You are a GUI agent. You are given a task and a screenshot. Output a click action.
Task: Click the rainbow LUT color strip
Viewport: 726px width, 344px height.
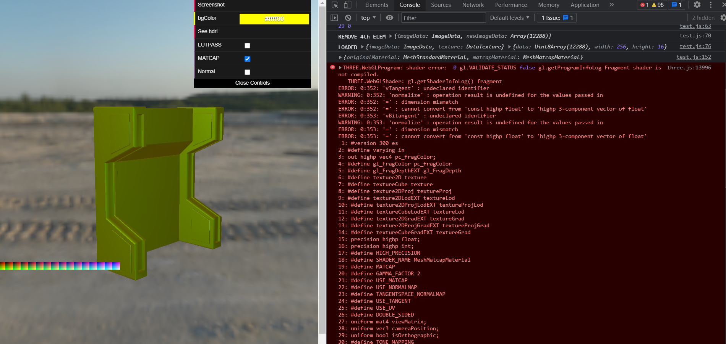(x=60, y=266)
